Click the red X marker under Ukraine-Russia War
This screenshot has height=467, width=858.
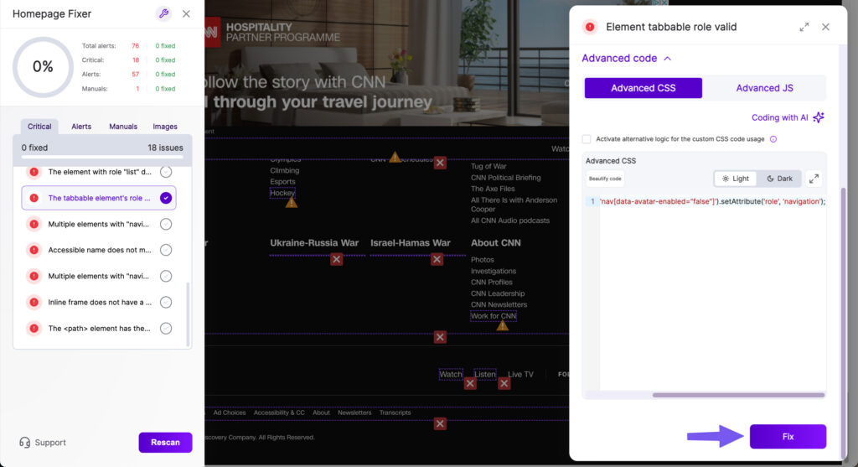(336, 260)
